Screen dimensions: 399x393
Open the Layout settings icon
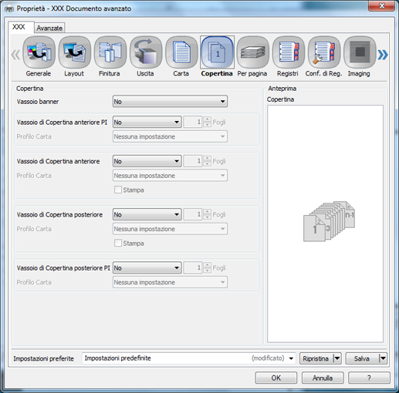(x=75, y=52)
